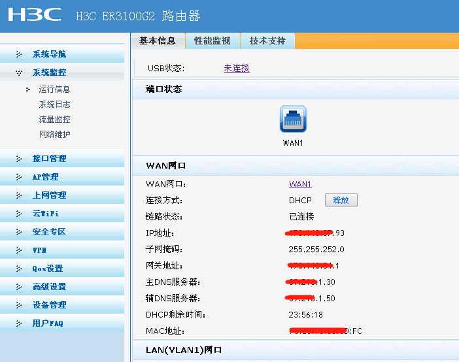Select 流量监控 in the sidebar tree

coord(54,119)
